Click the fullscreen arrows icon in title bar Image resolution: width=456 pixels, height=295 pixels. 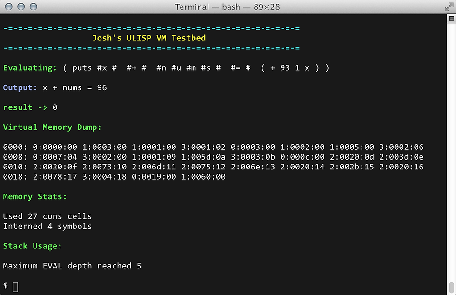tap(449, 7)
